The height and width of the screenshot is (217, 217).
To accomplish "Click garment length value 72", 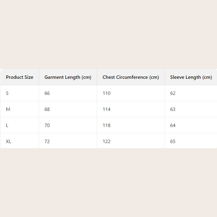I will (47, 142).
